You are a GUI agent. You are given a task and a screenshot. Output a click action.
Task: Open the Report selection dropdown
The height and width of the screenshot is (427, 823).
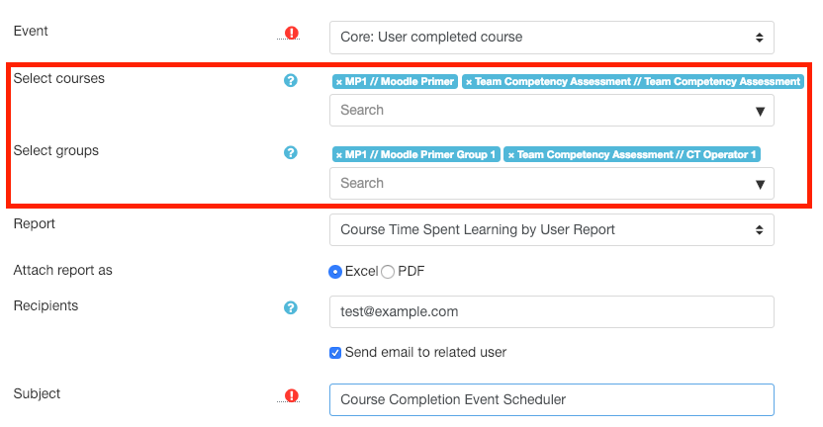[x=552, y=229]
